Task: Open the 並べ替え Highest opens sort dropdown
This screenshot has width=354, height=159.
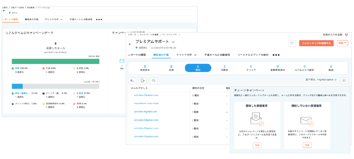Action: tap(321, 80)
